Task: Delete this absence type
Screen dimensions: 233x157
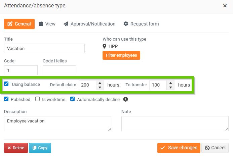Action: point(16,148)
